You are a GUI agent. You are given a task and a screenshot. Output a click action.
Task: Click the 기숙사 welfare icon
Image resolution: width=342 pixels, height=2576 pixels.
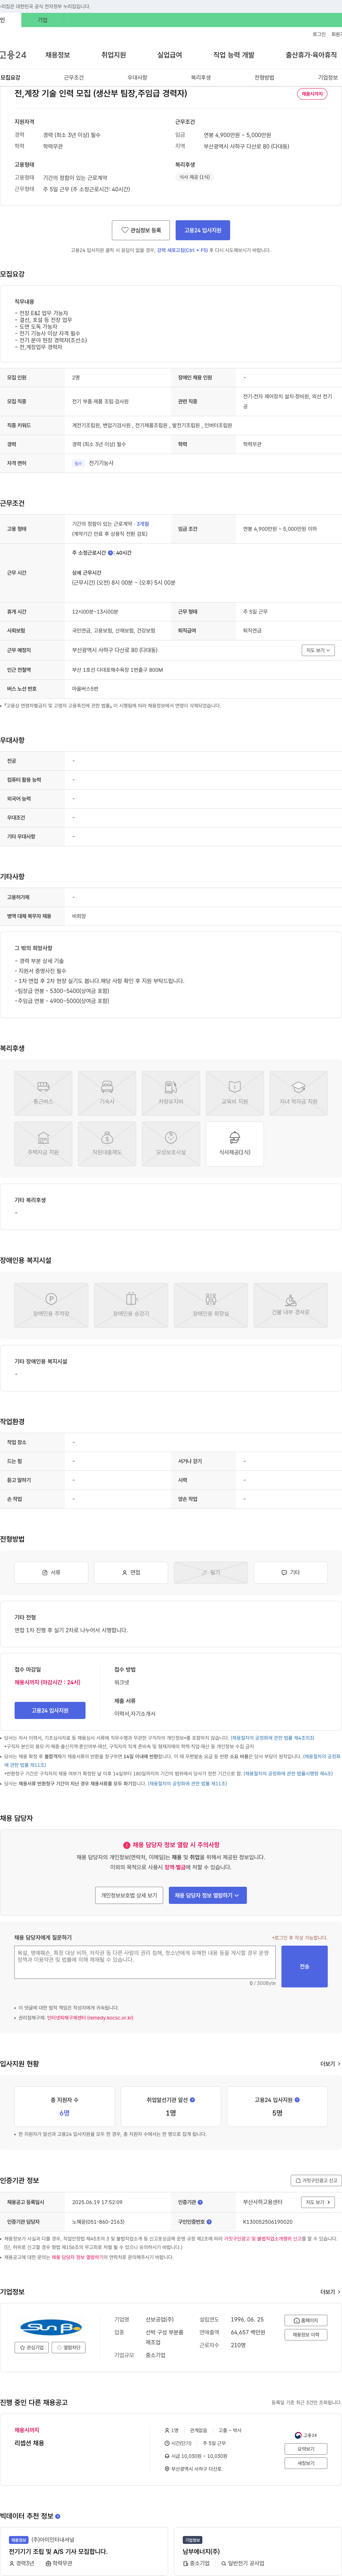point(107,1093)
